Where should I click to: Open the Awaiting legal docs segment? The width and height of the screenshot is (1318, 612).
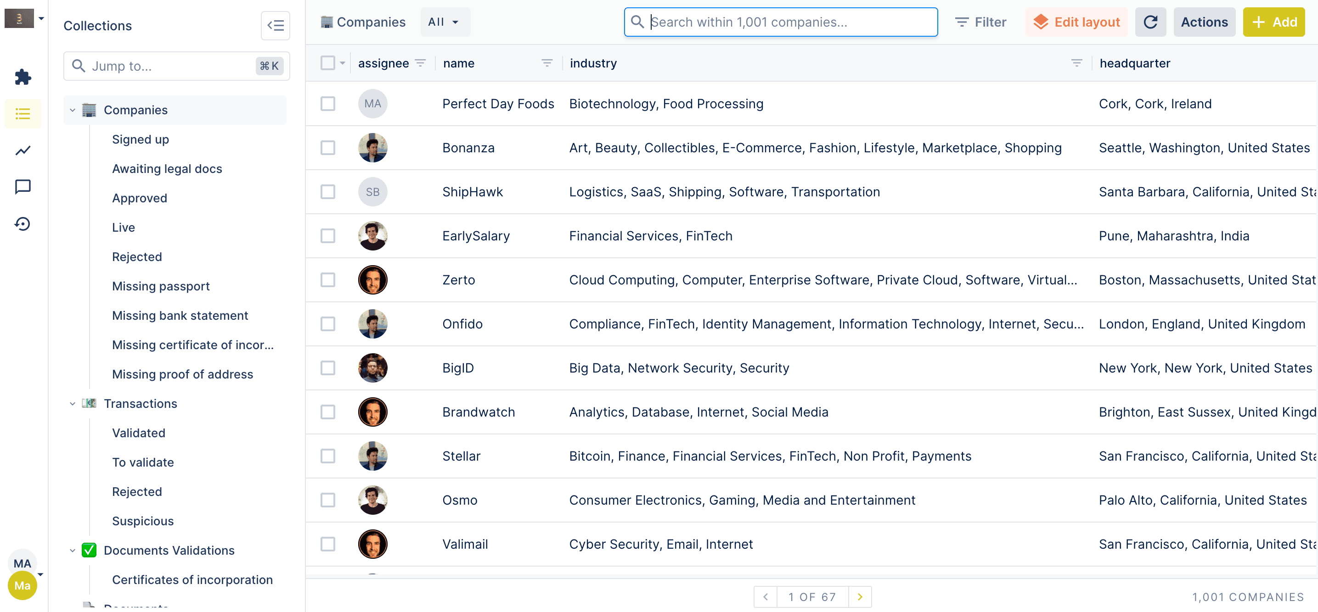click(x=167, y=169)
